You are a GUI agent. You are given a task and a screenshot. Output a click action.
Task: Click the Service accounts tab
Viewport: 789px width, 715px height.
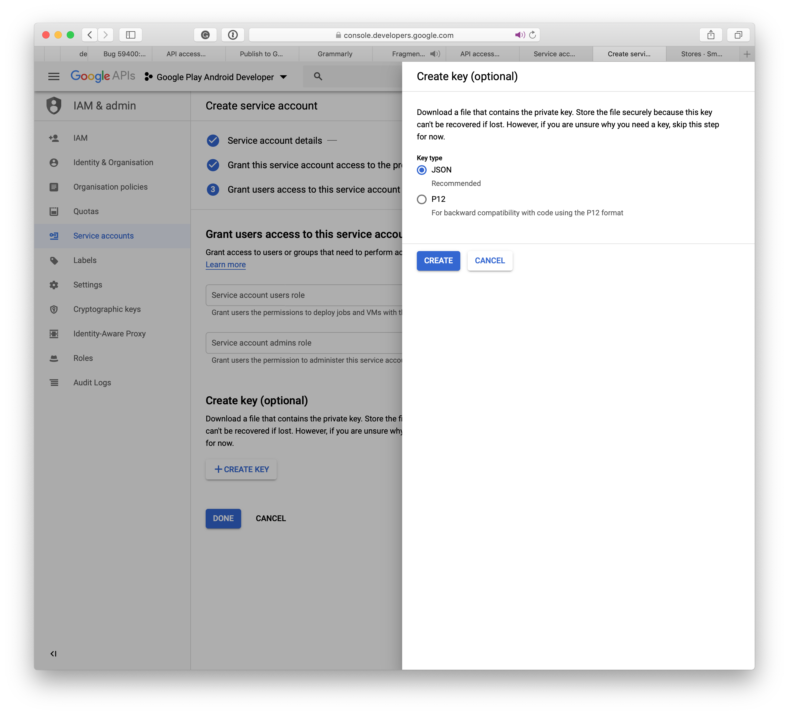(x=104, y=235)
